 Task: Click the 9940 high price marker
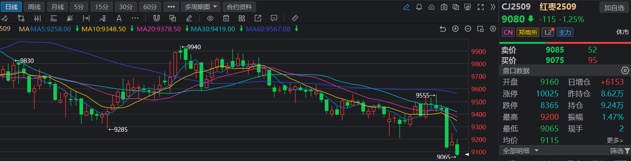pyautogui.click(x=191, y=47)
